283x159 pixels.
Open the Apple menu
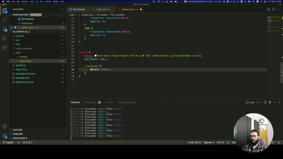coord(3,1)
